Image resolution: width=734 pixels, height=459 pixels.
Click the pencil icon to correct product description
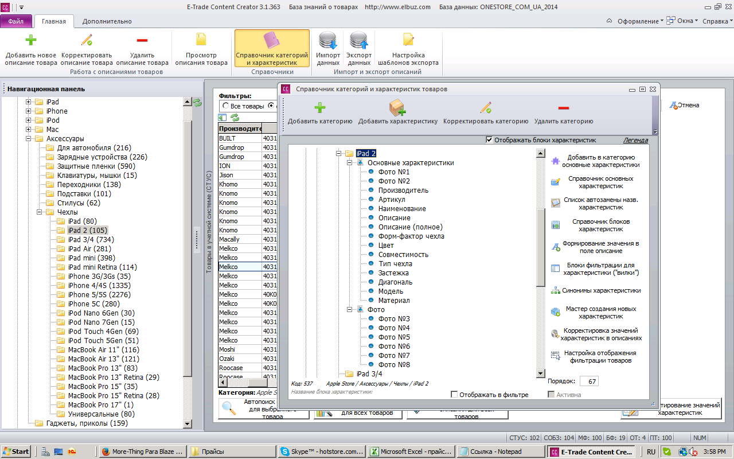pos(87,40)
